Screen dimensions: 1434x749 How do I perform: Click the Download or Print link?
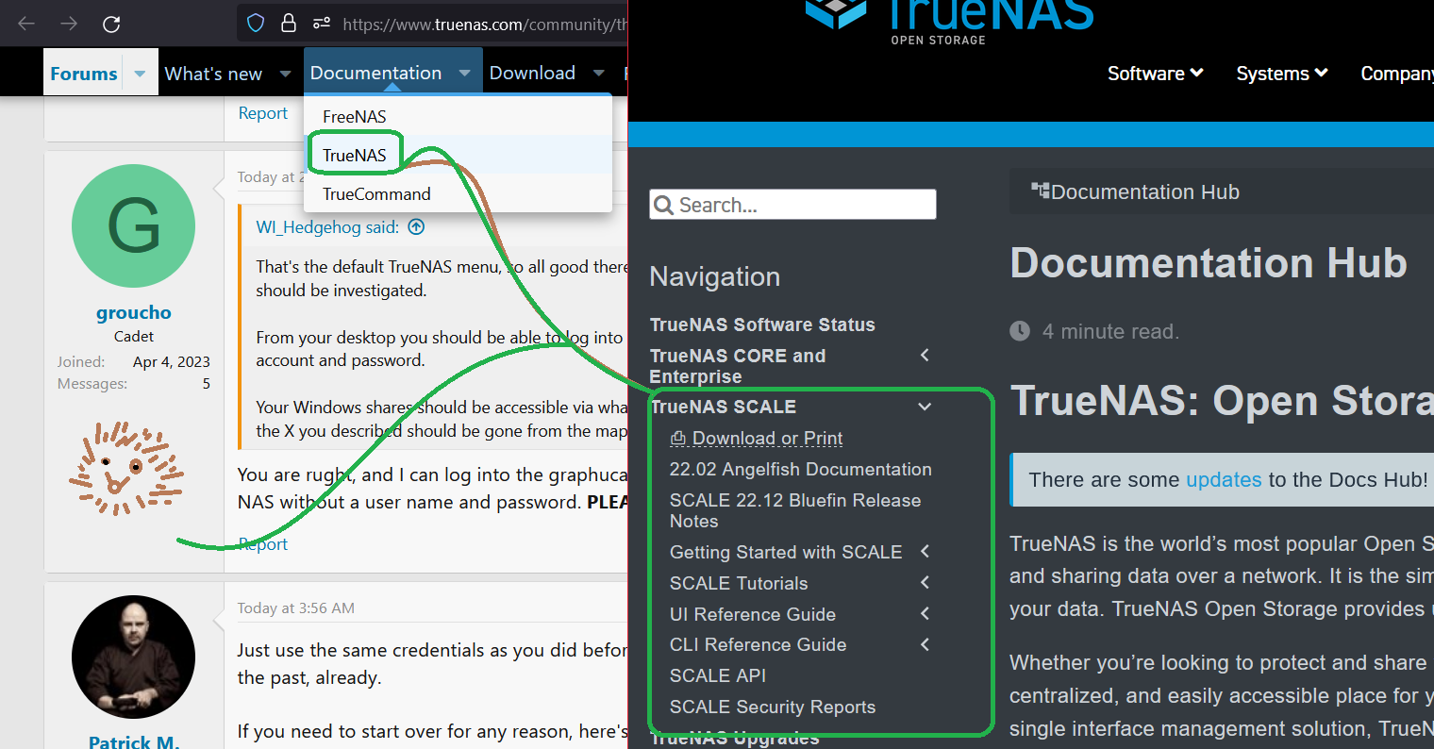coord(757,439)
